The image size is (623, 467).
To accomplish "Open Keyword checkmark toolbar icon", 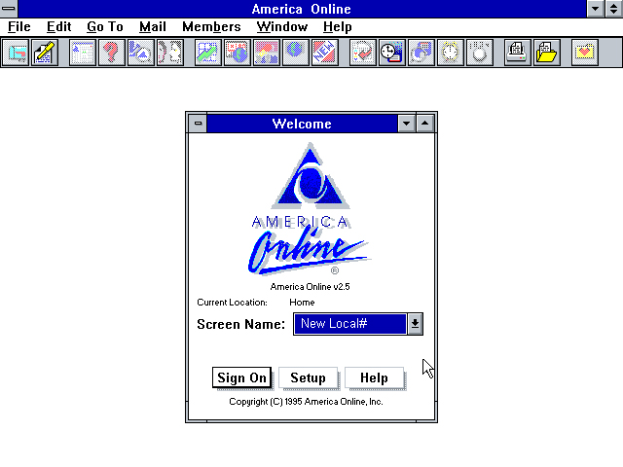I will 363,53.
